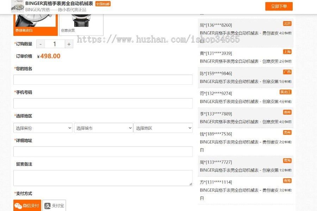The width and height of the screenshot is (317, 211).
Task: Select the 勇创者皮白 watch style
Action: tap(36, 25)
